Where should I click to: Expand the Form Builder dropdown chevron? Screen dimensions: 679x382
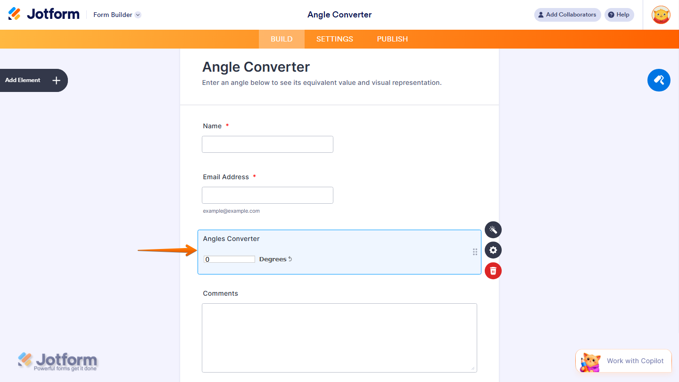point(137,15)
